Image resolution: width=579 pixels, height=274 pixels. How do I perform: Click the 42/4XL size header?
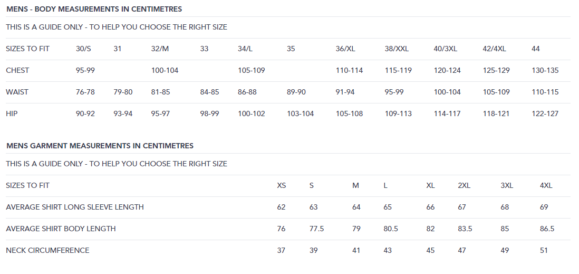(494, 49)
